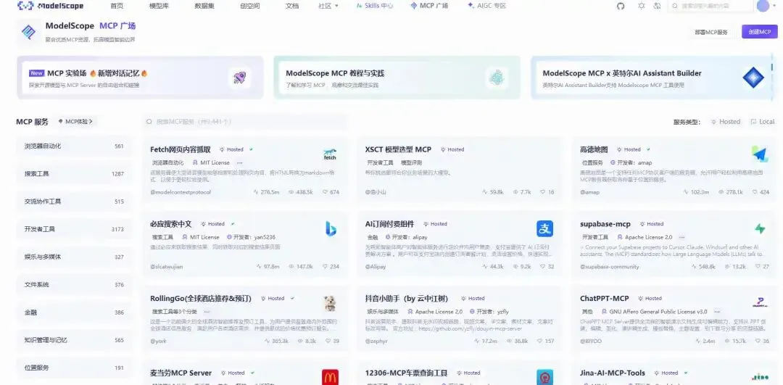Click the Supabase logo on supabase-mcp card

(760, 228)
